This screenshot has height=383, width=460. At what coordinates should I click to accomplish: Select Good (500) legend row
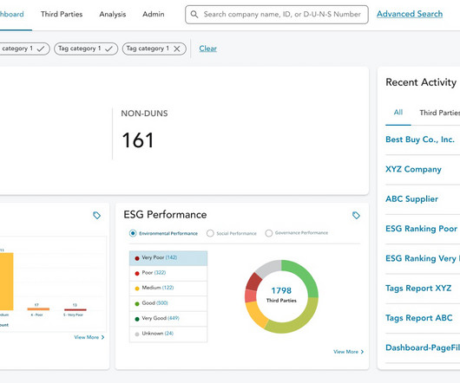pyautogui.click(x=168, y=303)
